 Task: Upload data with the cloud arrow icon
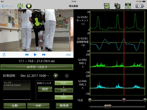click(56, 76)
